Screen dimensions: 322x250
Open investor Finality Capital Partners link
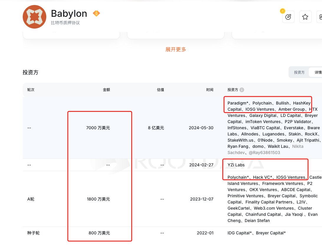(x=269, y=202)
